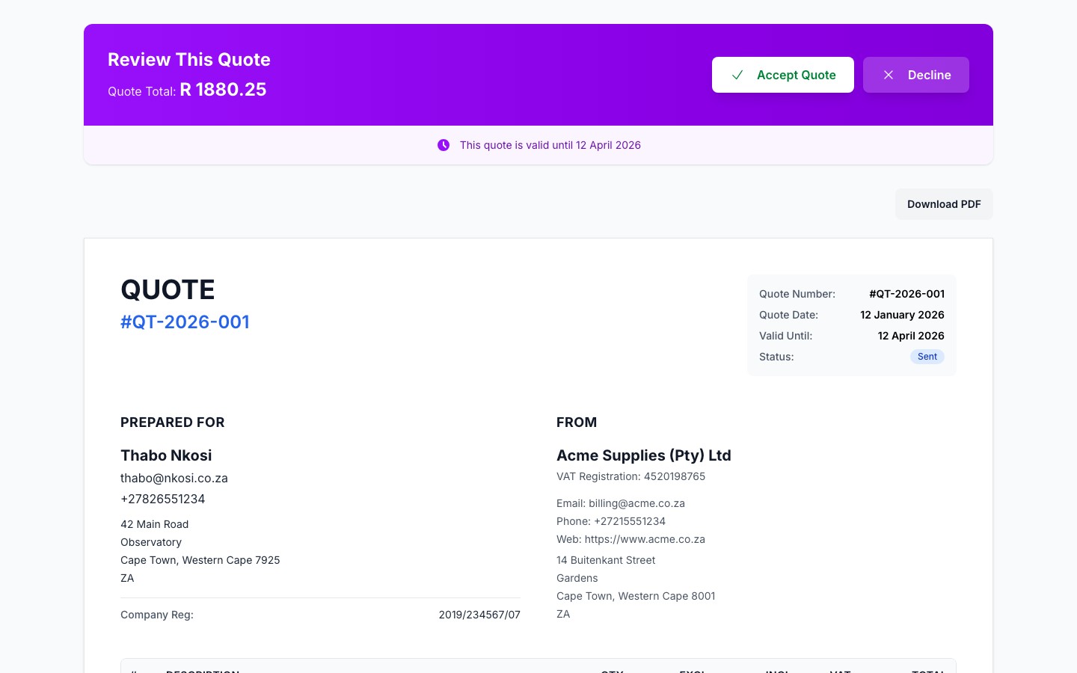This screenshot has width=1077, height=673.
Task: Click the Sent status badge
Action: [927, 357]
